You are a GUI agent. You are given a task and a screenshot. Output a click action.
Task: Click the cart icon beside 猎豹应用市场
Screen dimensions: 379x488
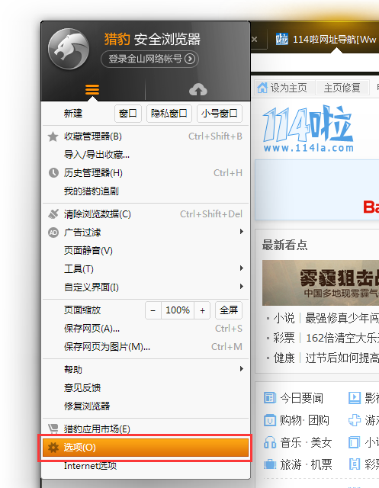point(53,429)
